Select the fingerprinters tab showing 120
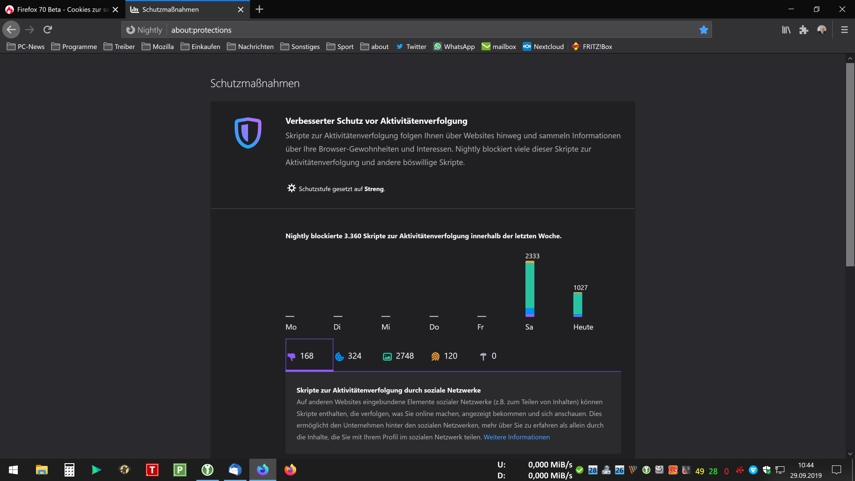 444,356
